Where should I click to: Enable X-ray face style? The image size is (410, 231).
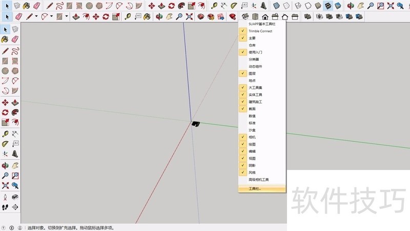point(276,6)
